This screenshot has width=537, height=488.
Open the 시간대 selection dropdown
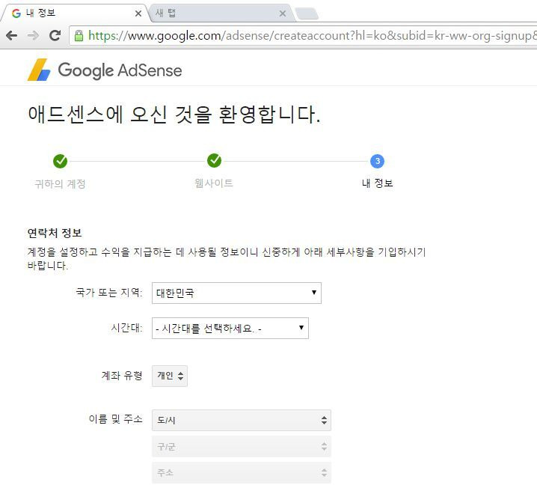230,329
